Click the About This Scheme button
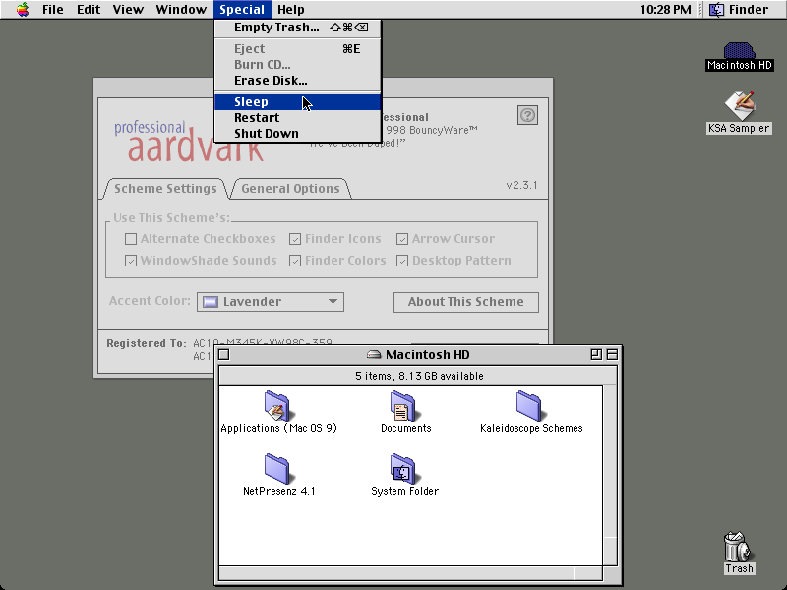Image resolution: width=787 pixels, height=590 pixels. (x=465, y=302)
